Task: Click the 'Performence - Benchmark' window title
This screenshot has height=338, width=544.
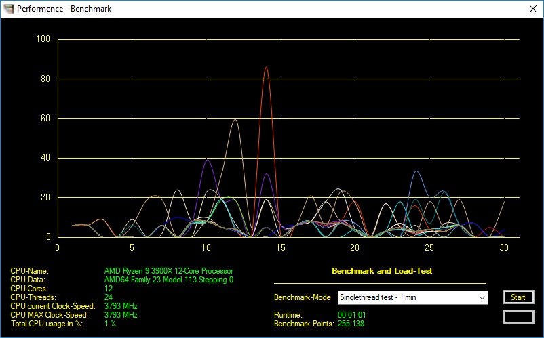Action: click(x=64, y=9)
